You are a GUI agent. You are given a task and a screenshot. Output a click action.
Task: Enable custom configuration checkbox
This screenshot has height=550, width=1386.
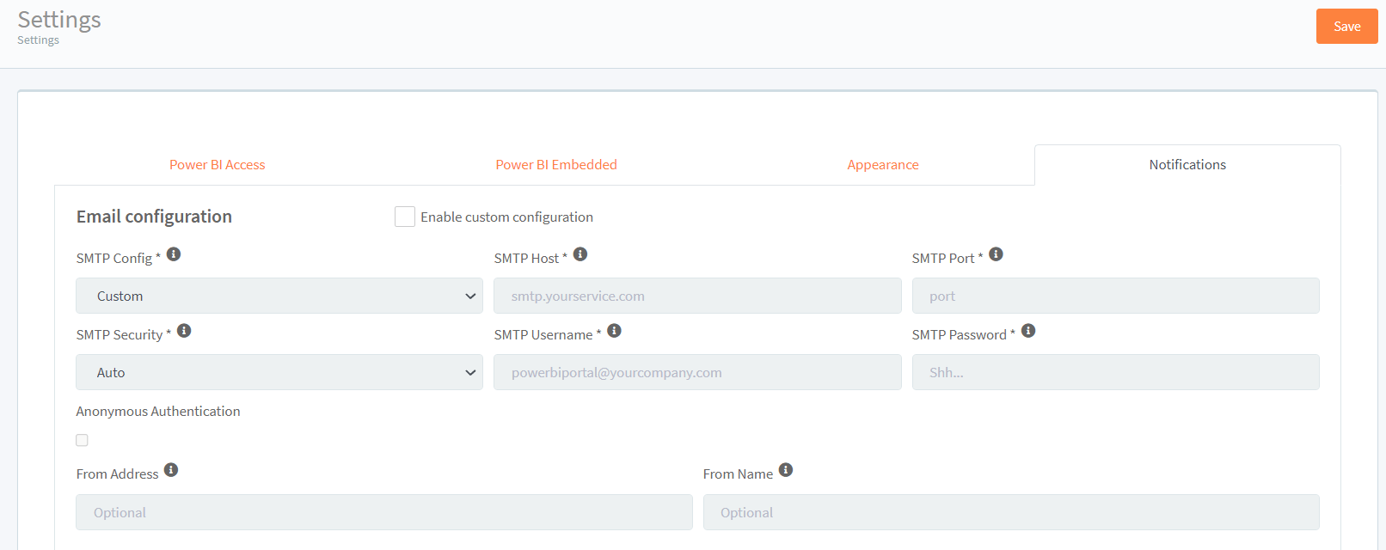coord(405,217)
